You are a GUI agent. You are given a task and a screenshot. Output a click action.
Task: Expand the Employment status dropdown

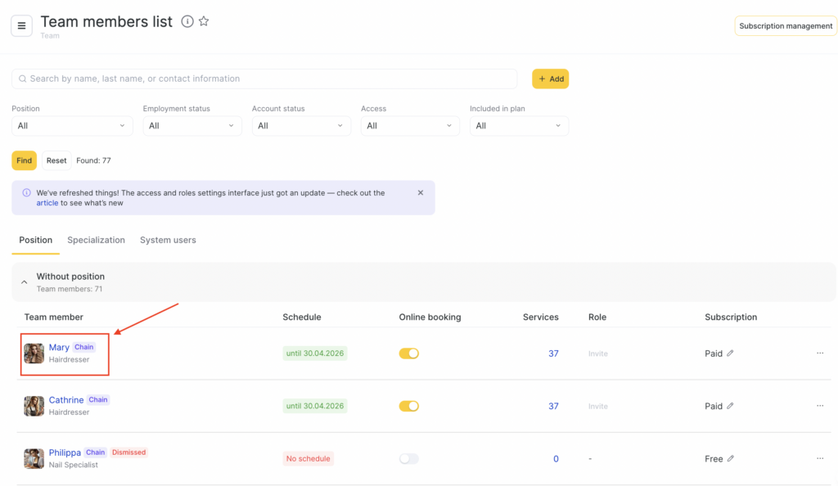[x=192, y=126]
